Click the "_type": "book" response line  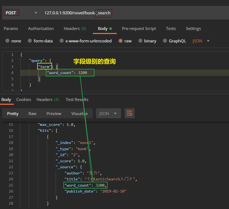[x=73, y=149]
